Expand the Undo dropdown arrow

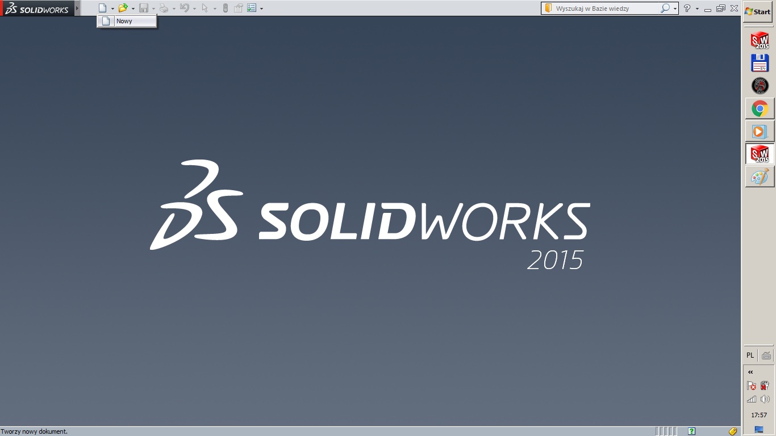[194, 9]
